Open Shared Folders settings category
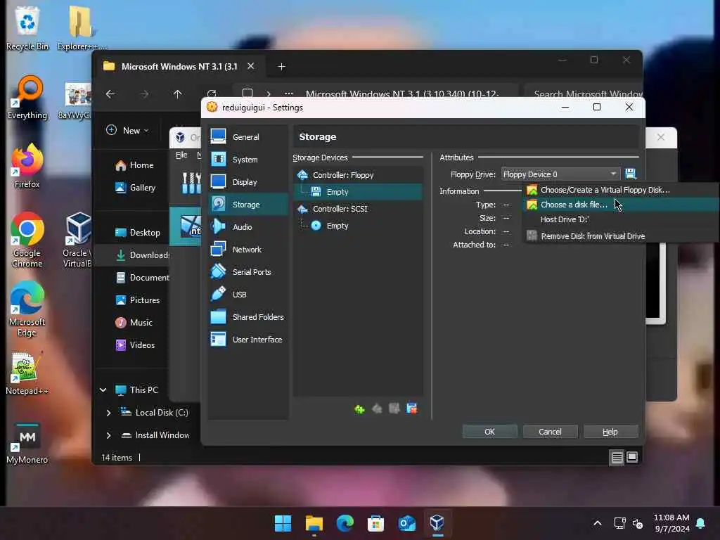720x540 pixels. tap(248, 317)
